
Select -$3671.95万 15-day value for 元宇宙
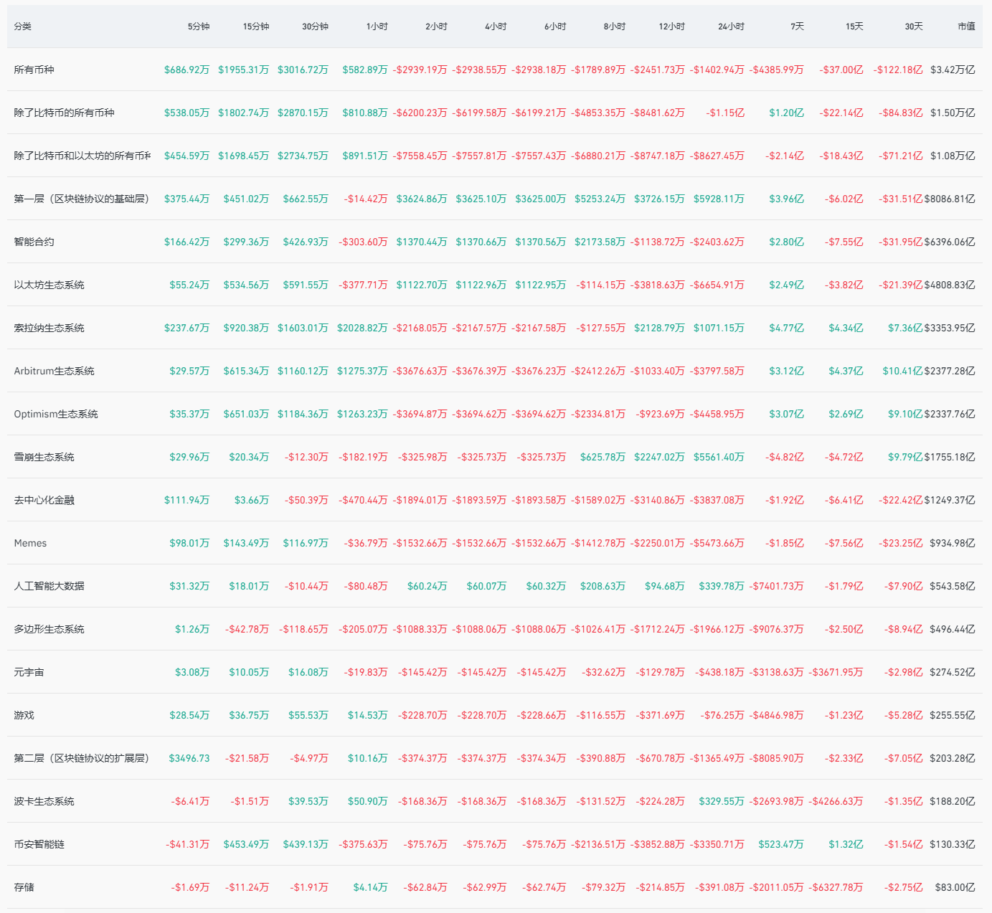[836, 672]
